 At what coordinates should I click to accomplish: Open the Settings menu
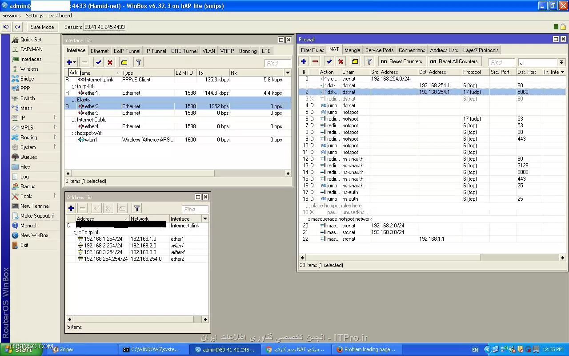(x=34, y=16)
